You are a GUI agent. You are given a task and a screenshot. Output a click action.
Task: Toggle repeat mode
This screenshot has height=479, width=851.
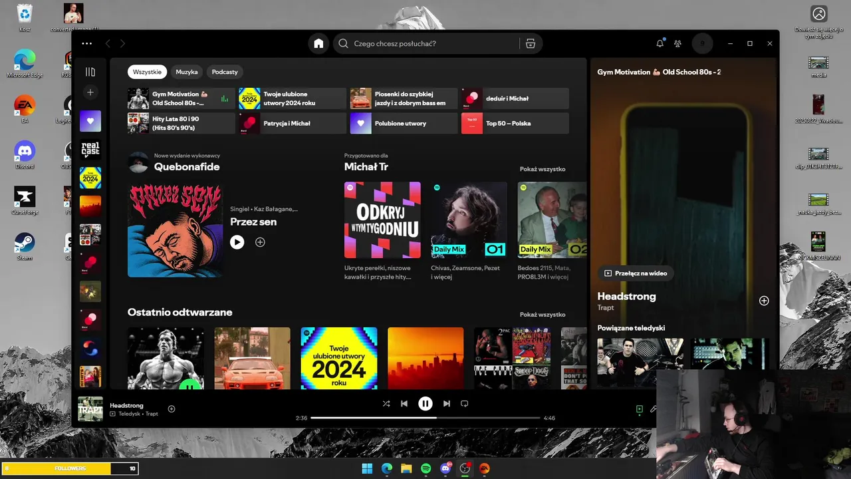tap(465, 403)
